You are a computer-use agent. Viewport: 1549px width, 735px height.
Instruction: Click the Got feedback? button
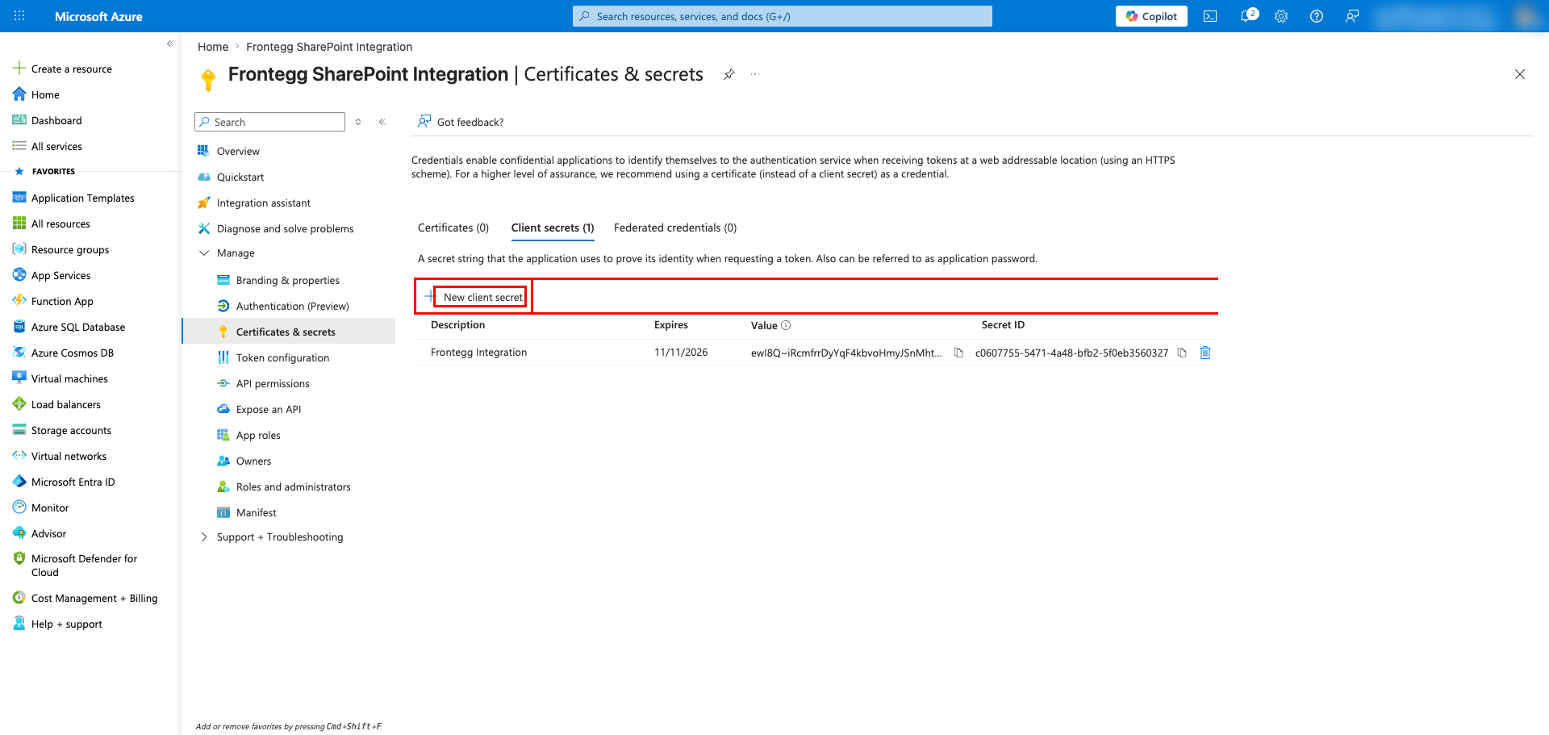(461, 122)
